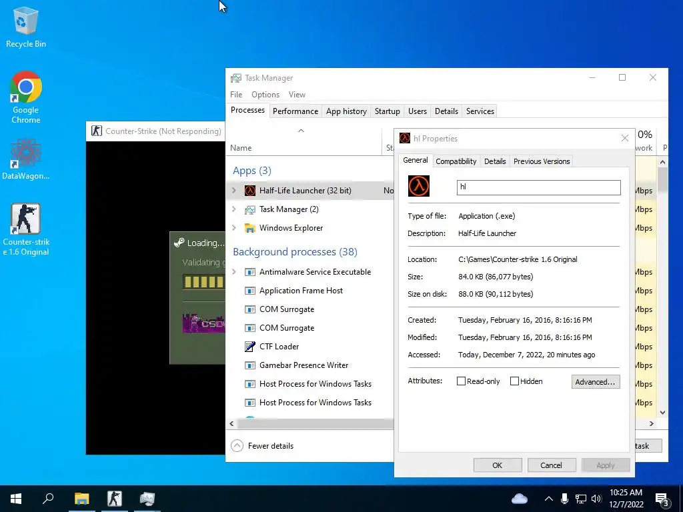Click the Half-Life Launcher lambda process icon

pos(250,190)
